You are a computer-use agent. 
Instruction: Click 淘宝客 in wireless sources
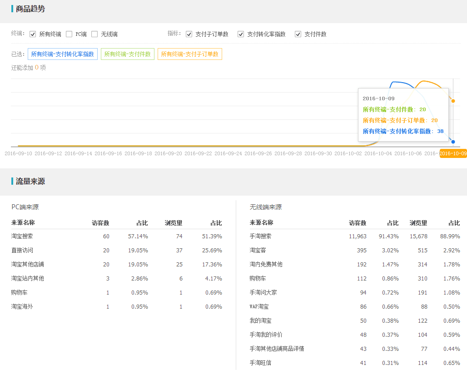tap(258, 251)
